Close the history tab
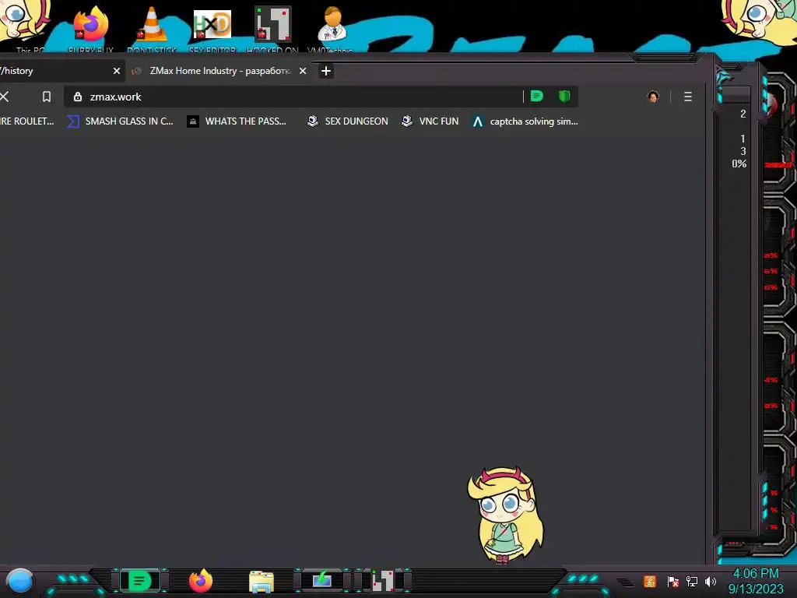 tap(117, 71)
